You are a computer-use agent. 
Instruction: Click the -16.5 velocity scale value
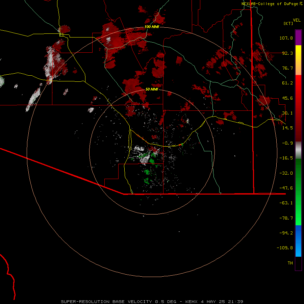point(286,158)
